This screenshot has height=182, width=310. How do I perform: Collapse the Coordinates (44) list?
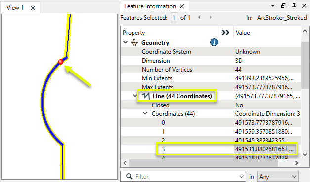(x=145, y=113)
